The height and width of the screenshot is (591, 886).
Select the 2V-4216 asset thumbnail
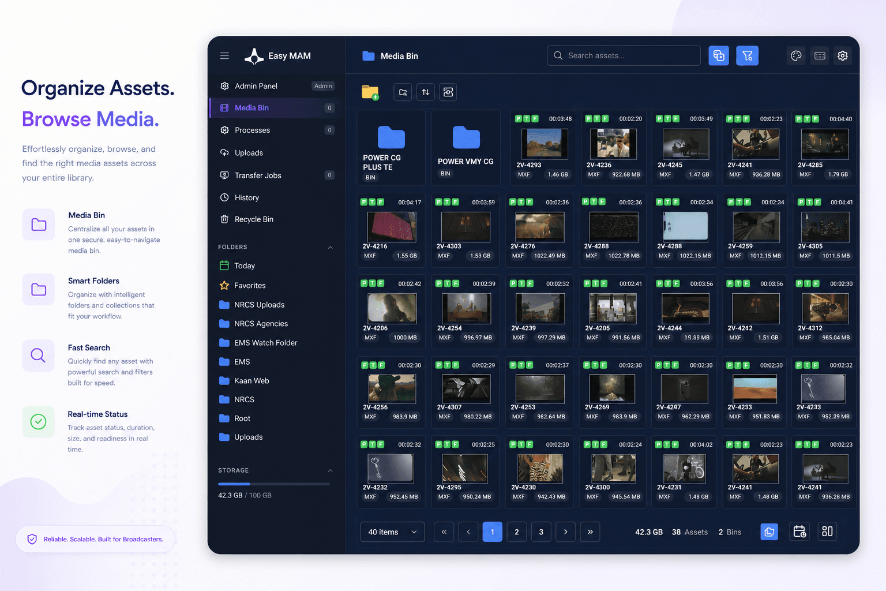[x=392, y=226]
